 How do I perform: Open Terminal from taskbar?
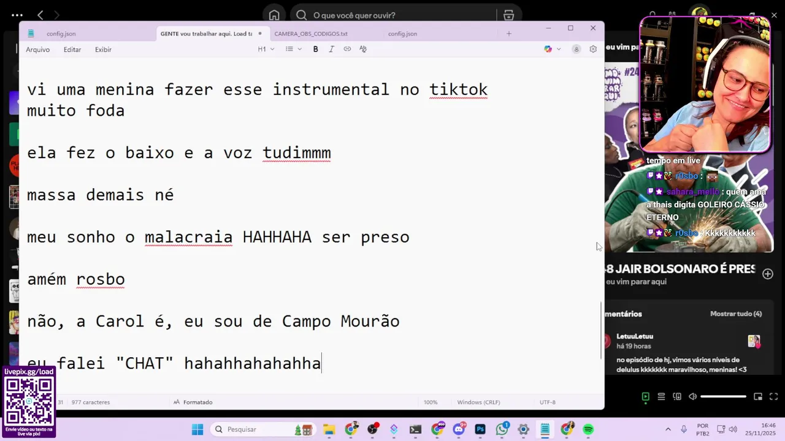tap(416, 429)
